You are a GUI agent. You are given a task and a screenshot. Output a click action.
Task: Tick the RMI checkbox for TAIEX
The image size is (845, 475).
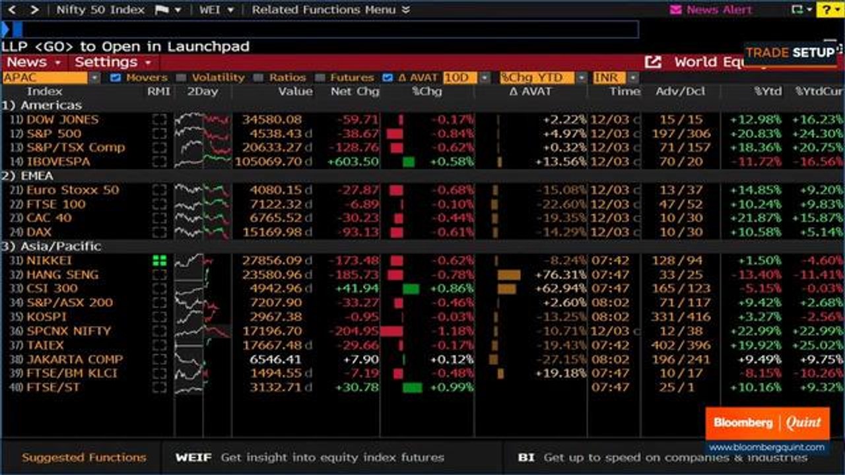point(159,346)
